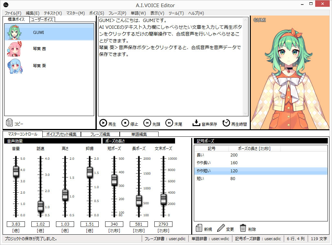Click the 音量 volume slider handle

coord(16,171)
